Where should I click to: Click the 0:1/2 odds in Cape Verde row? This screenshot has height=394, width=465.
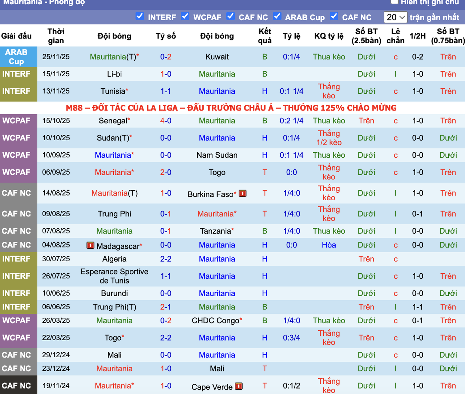291,386
